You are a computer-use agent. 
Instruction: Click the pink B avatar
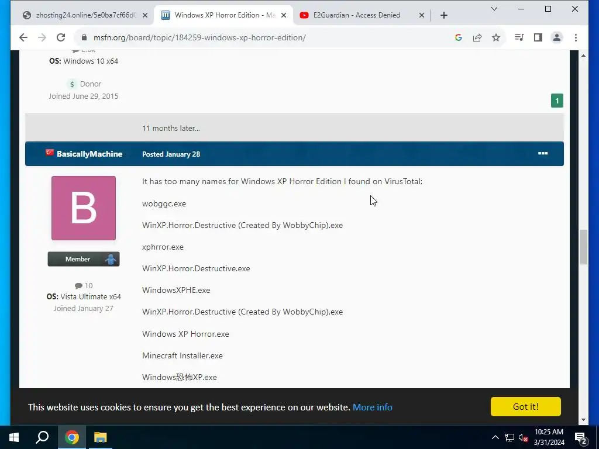click(x=84, y=208)
